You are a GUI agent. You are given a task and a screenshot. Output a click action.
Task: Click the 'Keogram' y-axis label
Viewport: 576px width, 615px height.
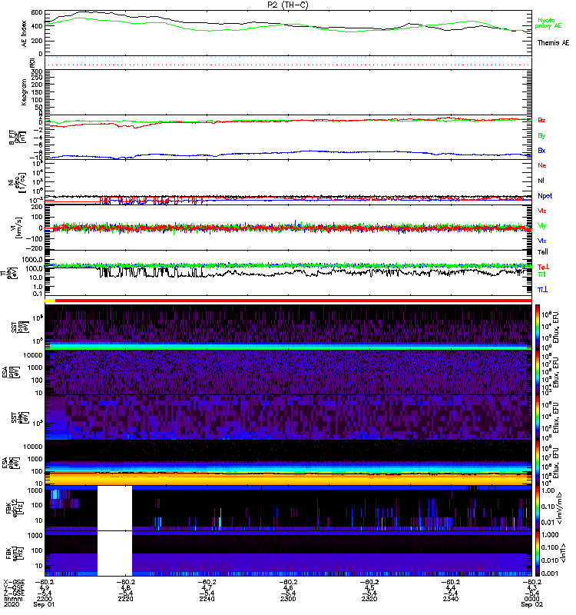[x=24, y=91]
